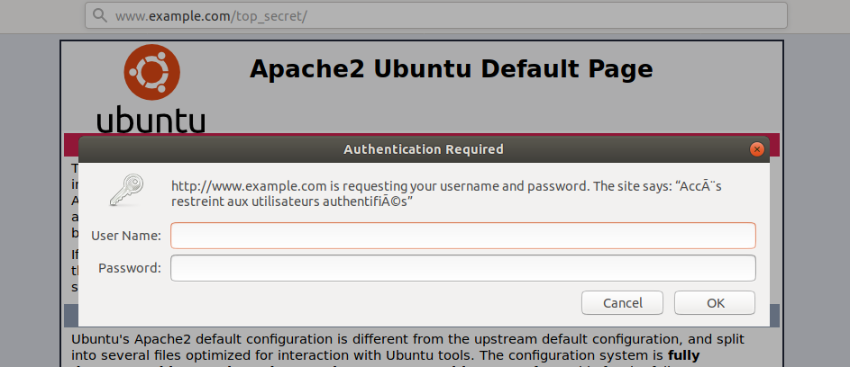Click the orange Ubuntu circle logo

[x=151, y=73]
